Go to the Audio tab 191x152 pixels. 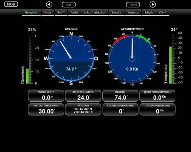(74, 13)
